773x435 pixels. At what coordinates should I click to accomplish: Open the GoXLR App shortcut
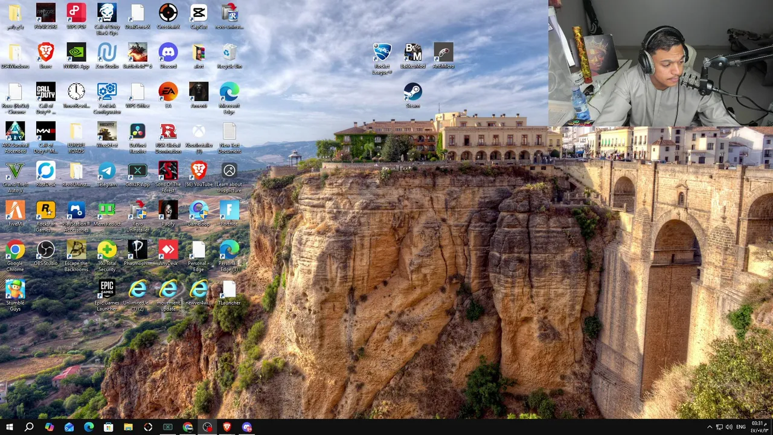137,173
